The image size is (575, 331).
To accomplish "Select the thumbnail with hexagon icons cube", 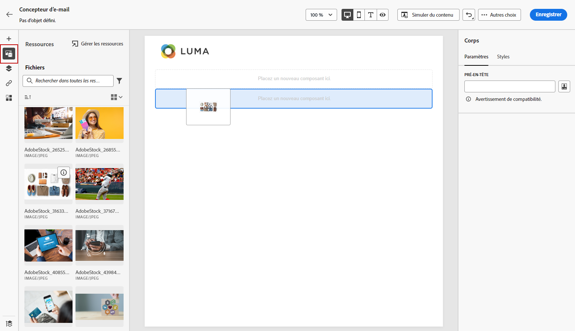I will coord(100,307).
